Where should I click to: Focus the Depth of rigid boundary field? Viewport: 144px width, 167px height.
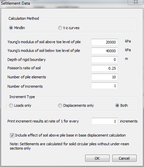coord(105,60)
